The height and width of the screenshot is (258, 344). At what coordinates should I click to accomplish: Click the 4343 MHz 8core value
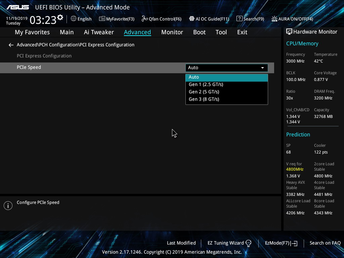click(x=323, y=213)
